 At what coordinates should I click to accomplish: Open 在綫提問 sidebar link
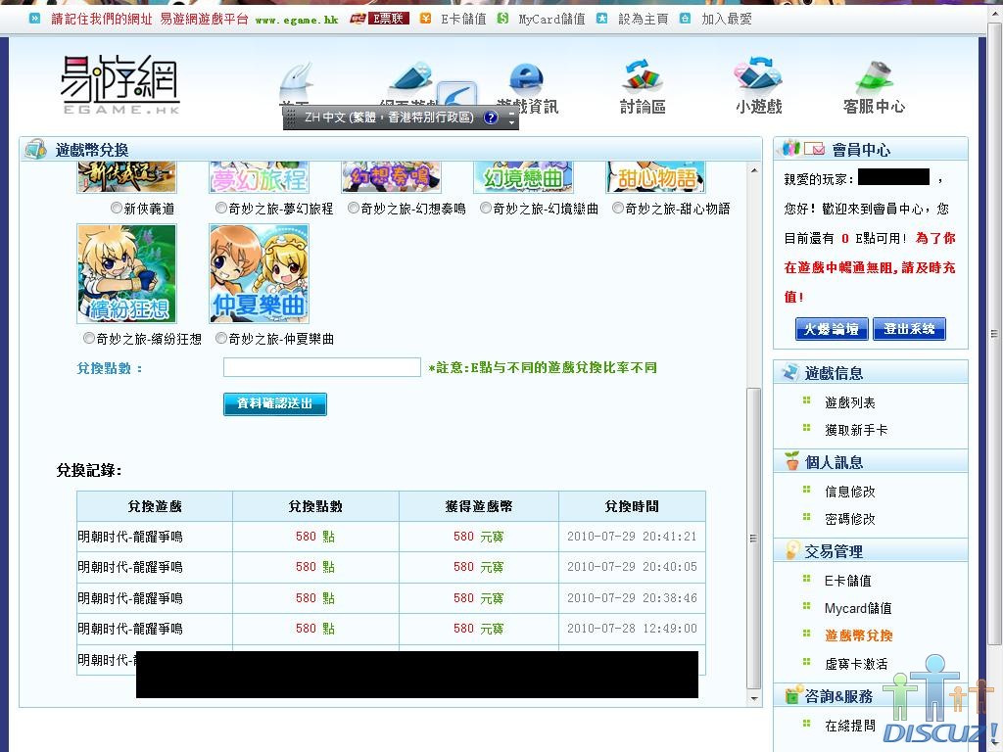[x=849, y=726]
